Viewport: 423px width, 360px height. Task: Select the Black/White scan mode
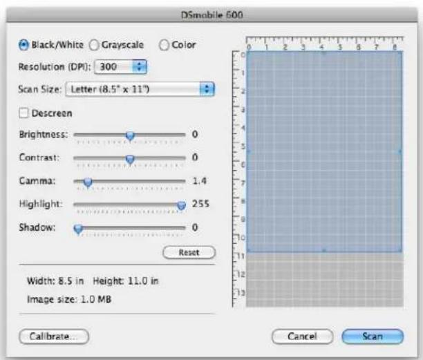(23, 45)
